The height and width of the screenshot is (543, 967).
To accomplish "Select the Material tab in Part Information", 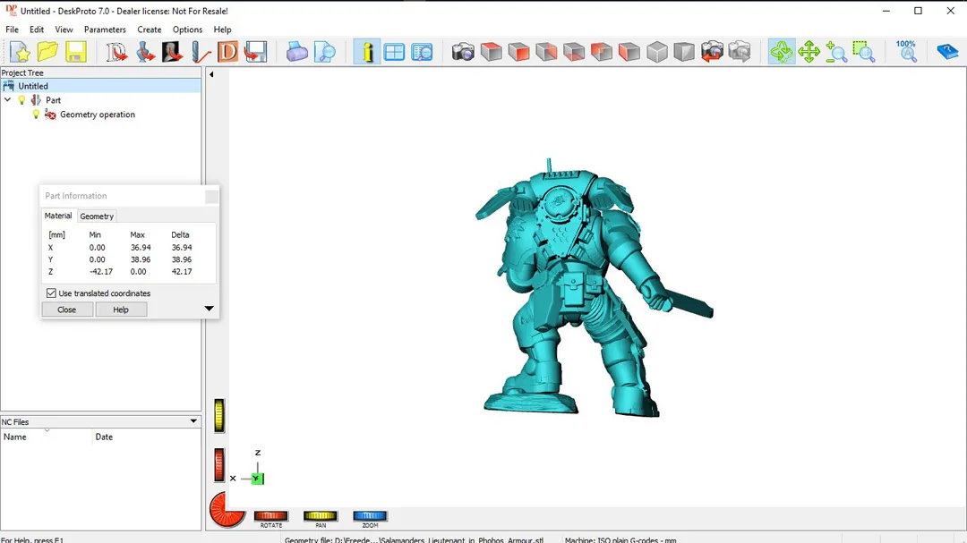I will click(x=58, y=216).
